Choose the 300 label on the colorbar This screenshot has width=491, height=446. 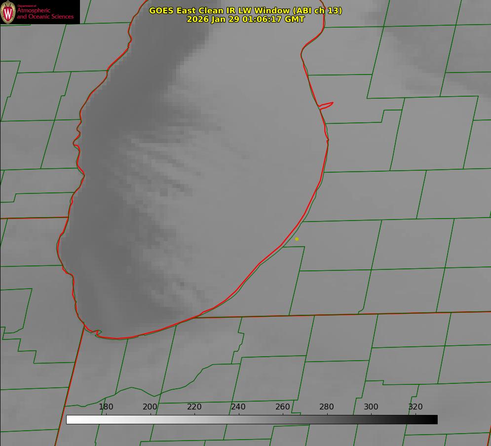[371, 407]
